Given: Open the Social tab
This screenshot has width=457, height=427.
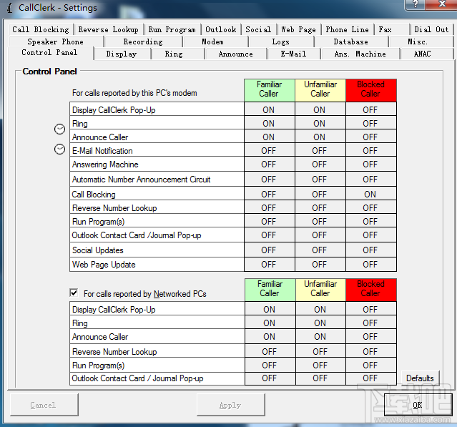Looking at the screenshot, I should [258, 29].
